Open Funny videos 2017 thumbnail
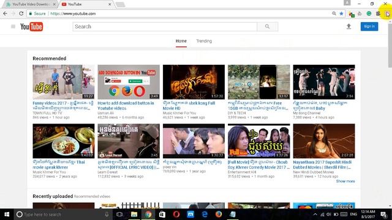This screenshot has width=392, height=220. pos(64,82)
